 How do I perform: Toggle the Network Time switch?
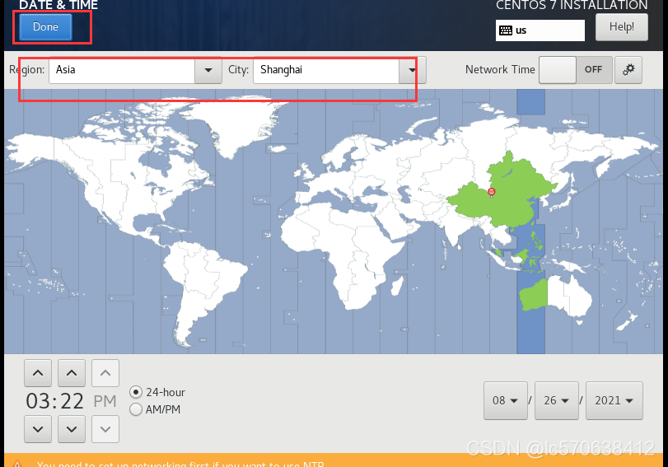click(x=576, y=70)
